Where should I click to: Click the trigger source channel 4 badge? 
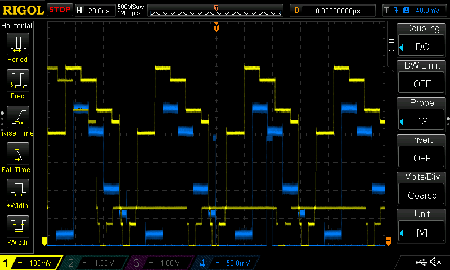click(x=406, y=11)
